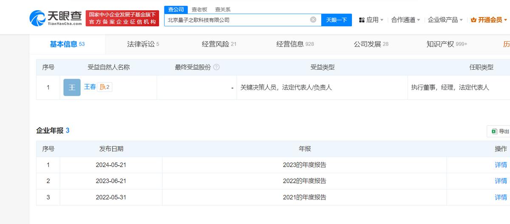Click the date 2023-06-21

(x=111, y=181)
